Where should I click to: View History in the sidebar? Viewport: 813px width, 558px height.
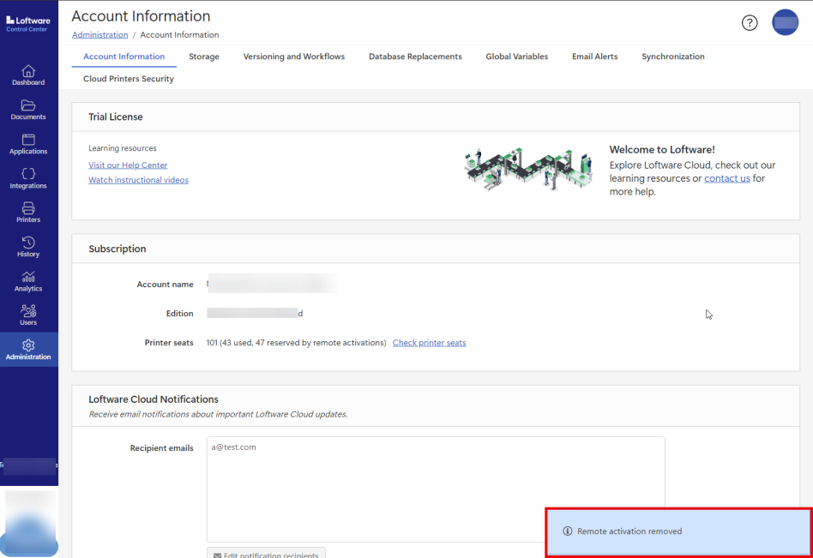tap(28, 246)
